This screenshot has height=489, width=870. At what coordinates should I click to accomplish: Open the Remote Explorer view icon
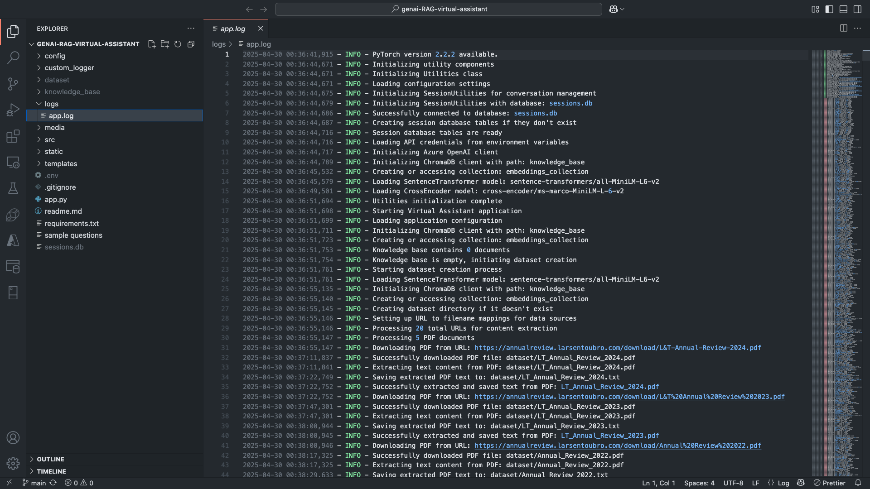13,162
